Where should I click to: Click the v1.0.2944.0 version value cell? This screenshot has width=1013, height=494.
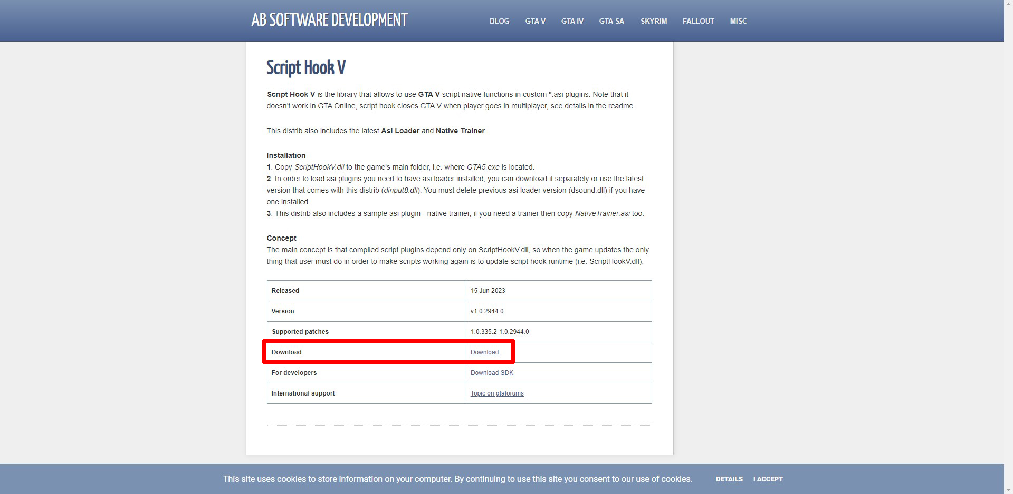(487, 311)
